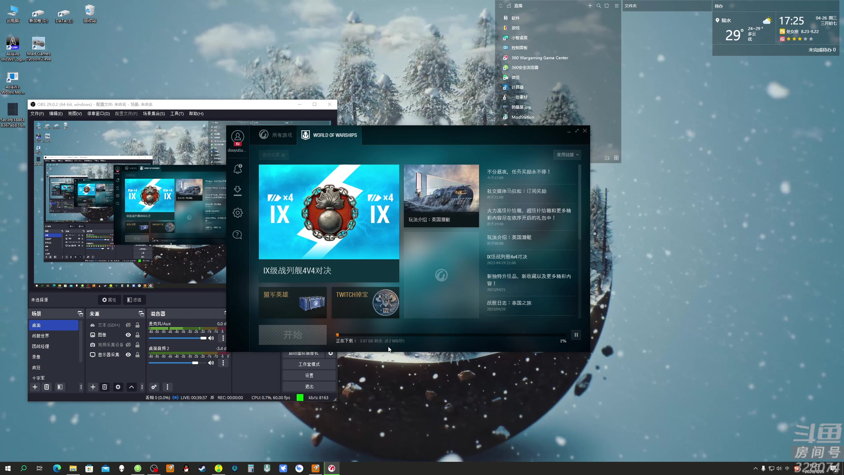Viewport: 844px width, 475px height.
Task: Open the notifications bell in Game Center
Action: 237,169
